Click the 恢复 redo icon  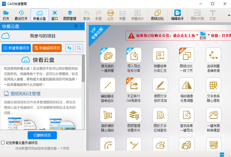(98, 15)
